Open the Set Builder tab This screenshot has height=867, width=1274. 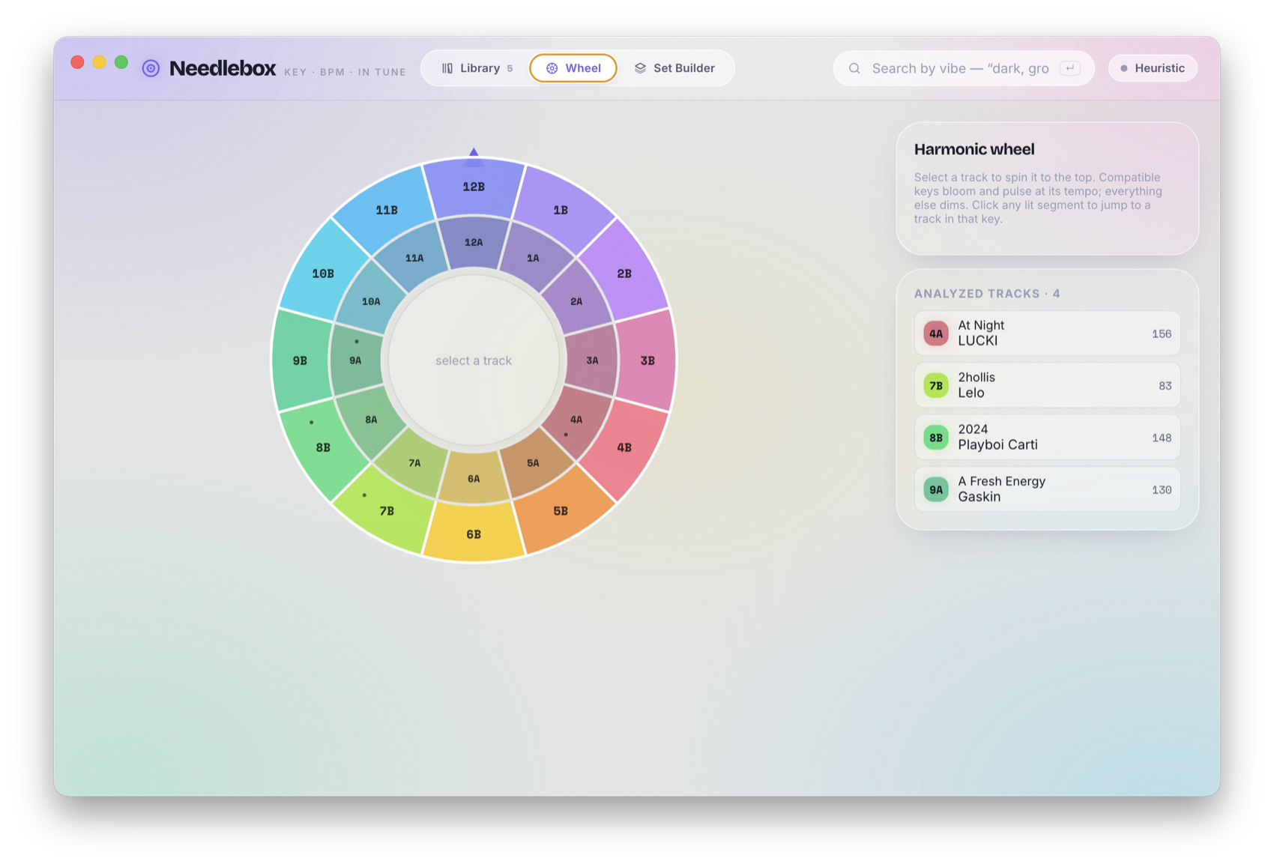tap(674, 68)
